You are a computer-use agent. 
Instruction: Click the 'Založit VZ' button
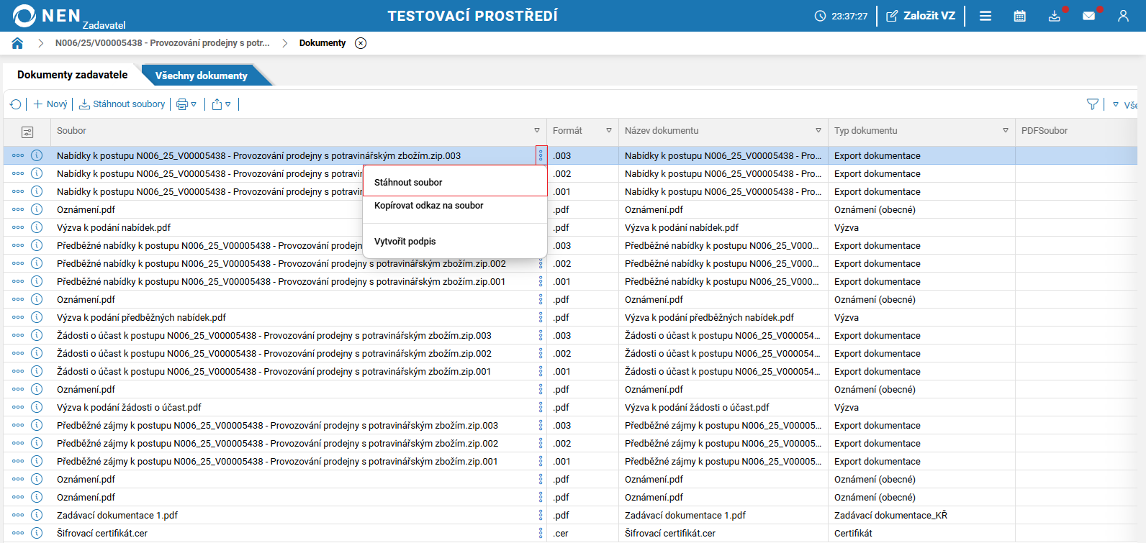pos(921,16)
